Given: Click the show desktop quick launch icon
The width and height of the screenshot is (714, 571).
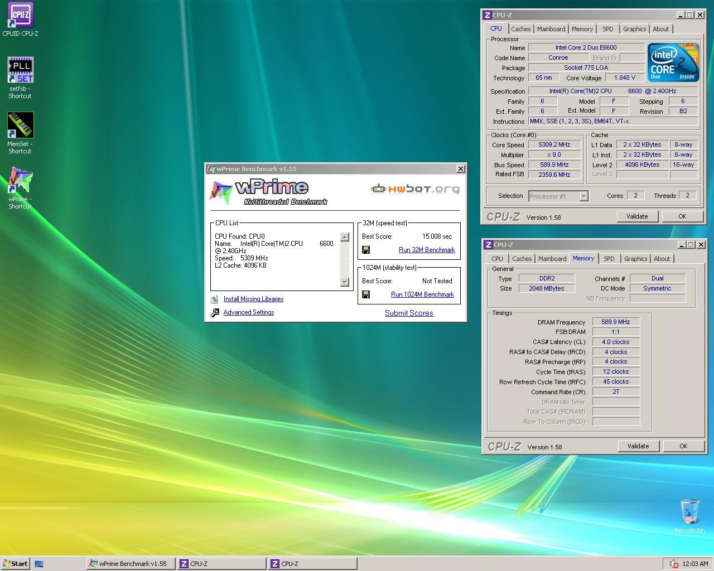Looking at the screenshot, I should (x=39, y=564).
